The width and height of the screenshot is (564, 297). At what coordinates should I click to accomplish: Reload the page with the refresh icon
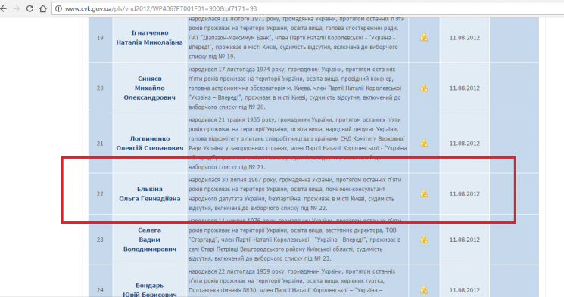(x=30, y=8)
